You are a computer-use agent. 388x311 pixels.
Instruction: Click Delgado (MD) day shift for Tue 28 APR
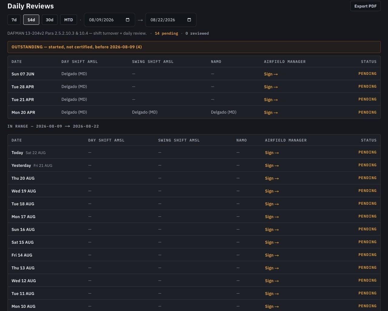coord(74,87)
